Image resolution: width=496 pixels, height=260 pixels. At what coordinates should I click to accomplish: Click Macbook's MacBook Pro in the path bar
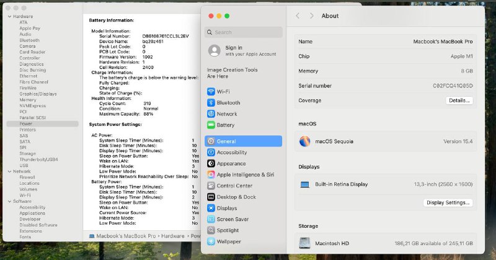click(x=126, y=236)
